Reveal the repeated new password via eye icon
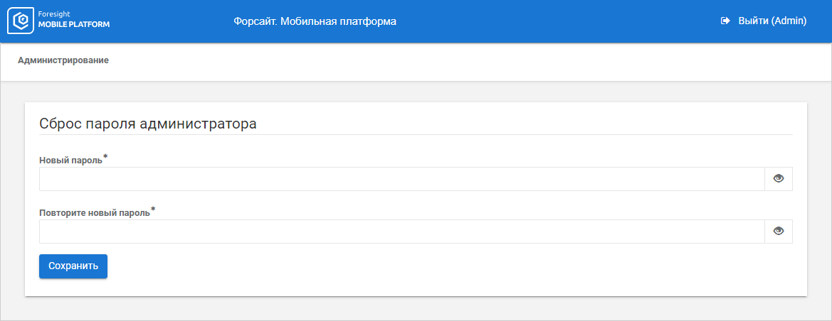Viewport: 832px width, 321px height. [x=779, y=232]
